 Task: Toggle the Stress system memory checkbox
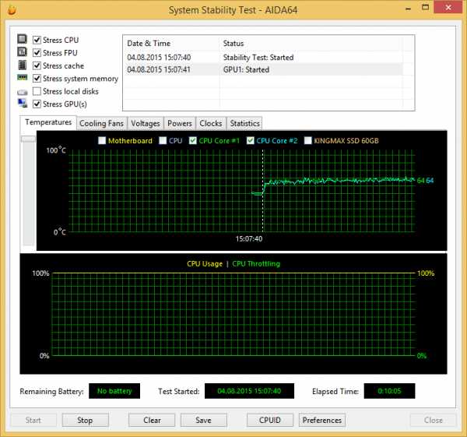tap(37, 79)
